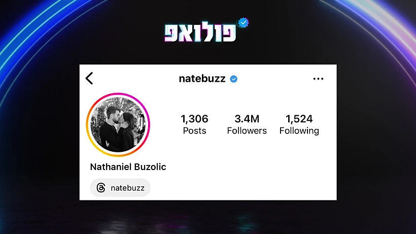Open the three-dot more options menu
The width and height of the screenshot is (416, 234).
tap(318, 79)
